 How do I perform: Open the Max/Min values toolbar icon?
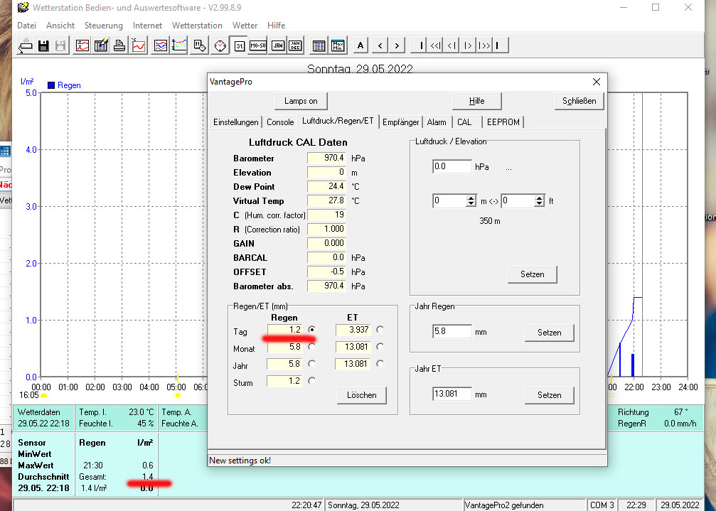338,45
